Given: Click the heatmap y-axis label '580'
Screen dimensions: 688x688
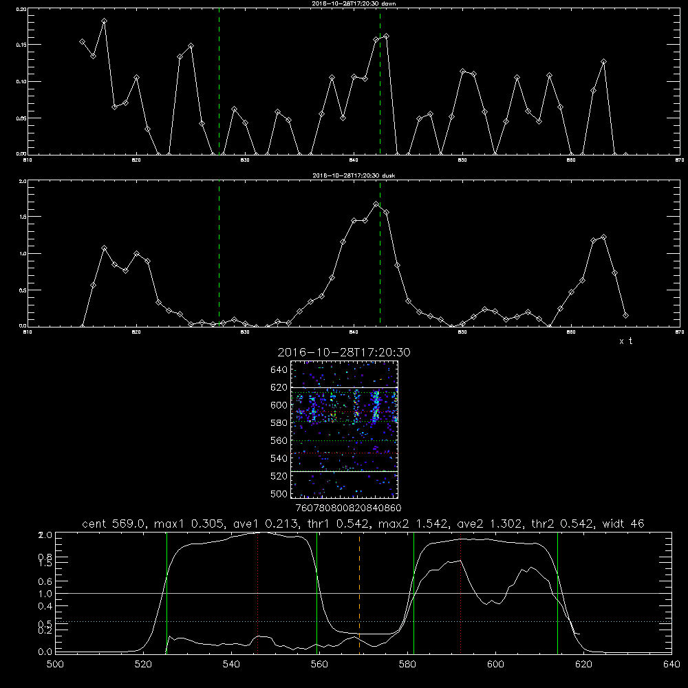Looking at the screenshot, I should point(279,423).
